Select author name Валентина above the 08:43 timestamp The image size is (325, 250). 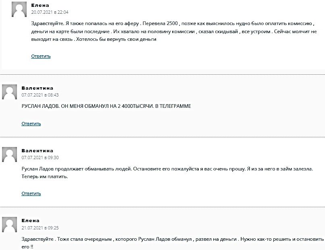(37, 88)
